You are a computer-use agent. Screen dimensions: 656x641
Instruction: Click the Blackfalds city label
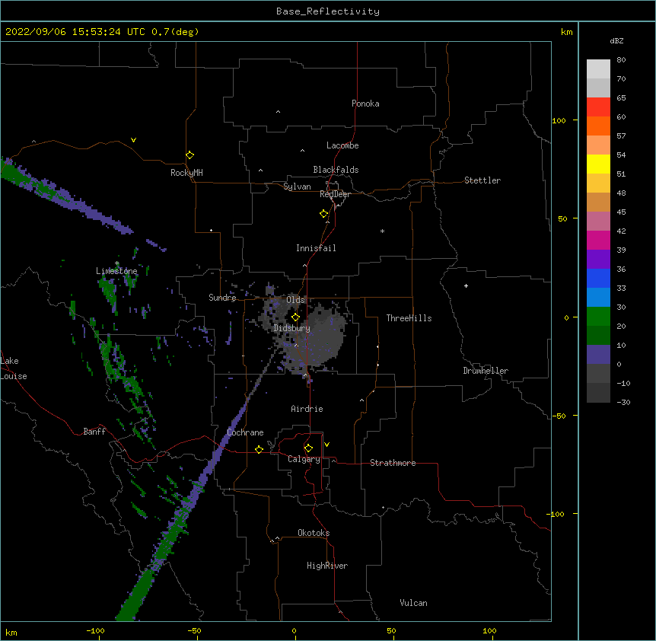point(336,170)
